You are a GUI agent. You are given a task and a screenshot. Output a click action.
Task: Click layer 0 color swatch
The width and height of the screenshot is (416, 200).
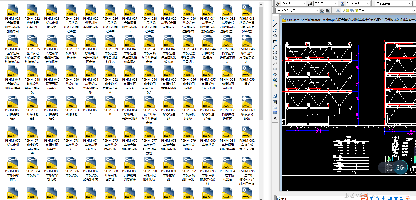pyautogui.click(x=360, y=11)
